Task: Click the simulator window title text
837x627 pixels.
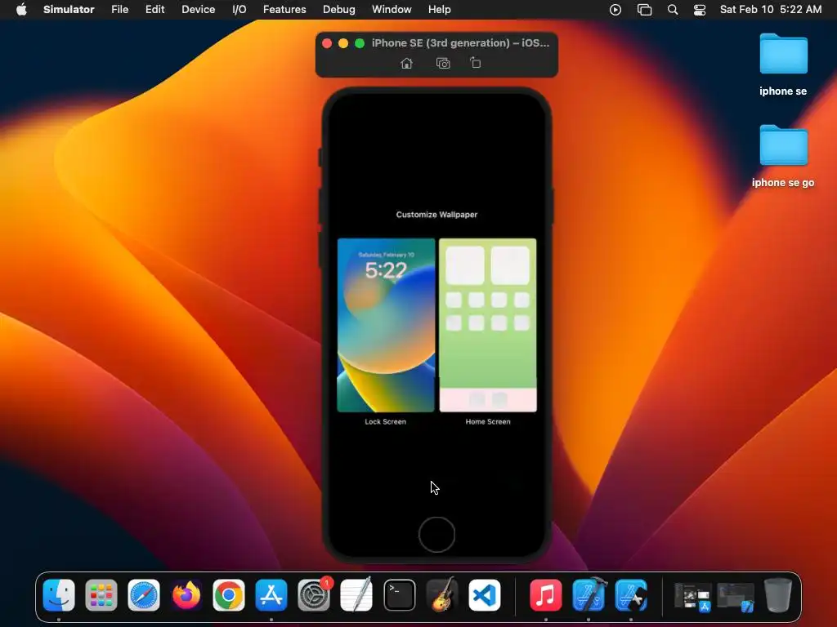Action: tap(460, 43)
